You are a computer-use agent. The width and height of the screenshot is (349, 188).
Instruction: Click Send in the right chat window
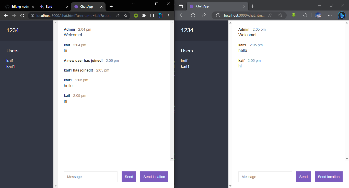point(303,177)
